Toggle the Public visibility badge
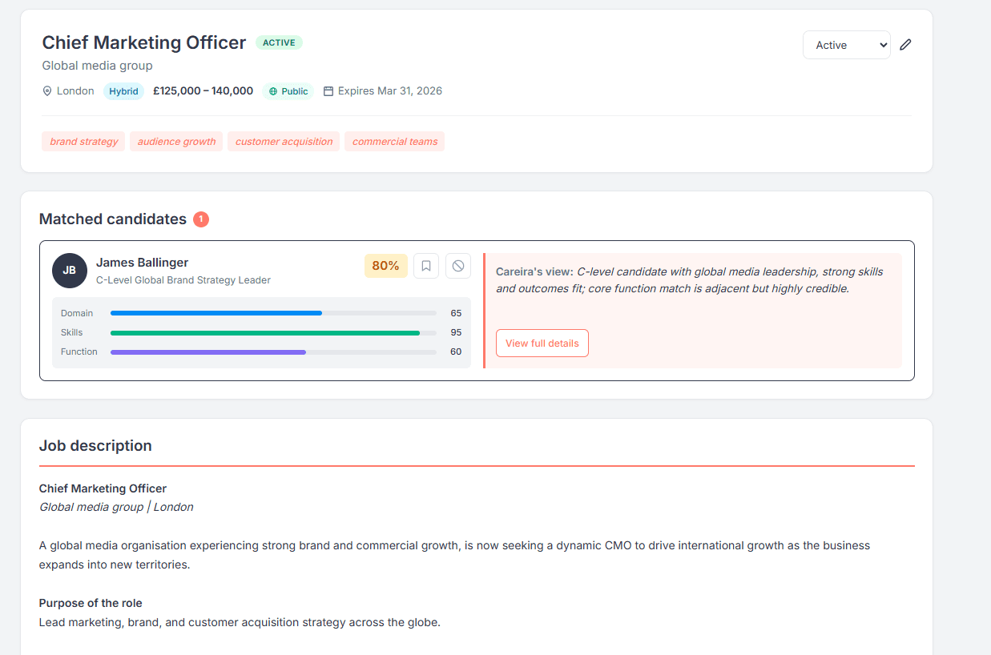Viewport: 991px width, 655px height. pos(288,90)
